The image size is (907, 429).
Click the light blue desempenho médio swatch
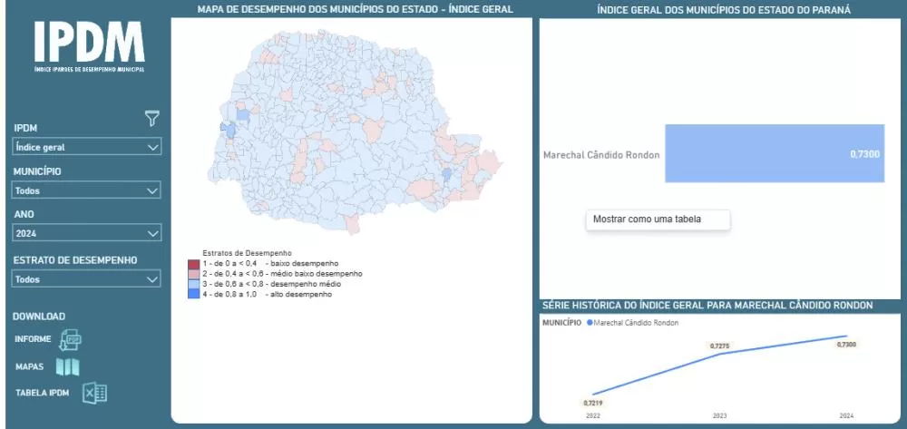click(x=193, y=284)
